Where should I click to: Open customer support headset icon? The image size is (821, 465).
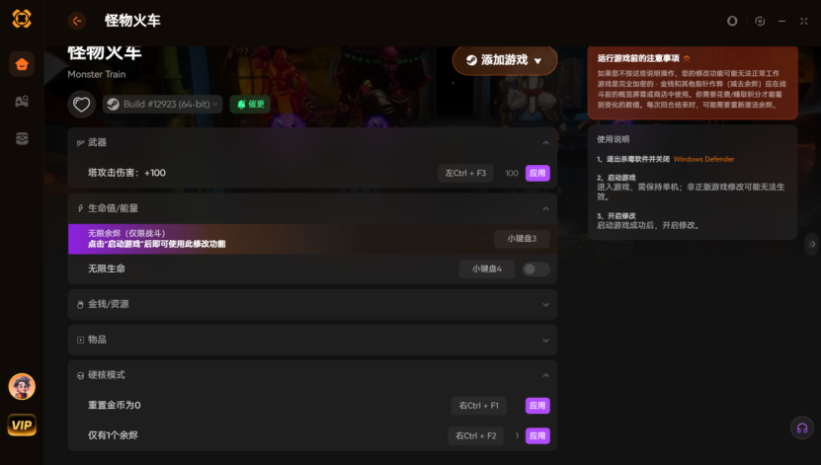pos(801,427)
